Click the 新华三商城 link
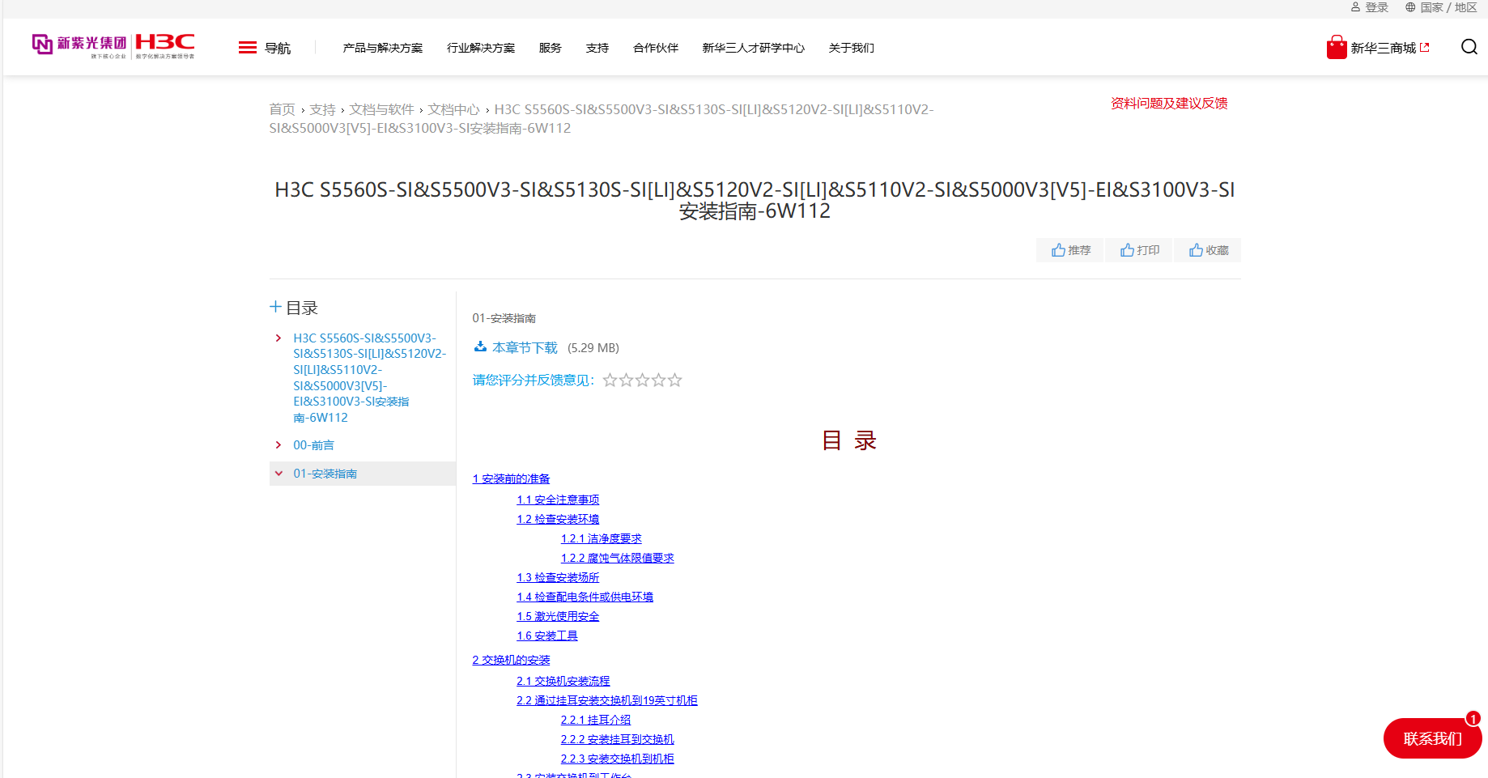This screenshot has width=1488, height=778. 1384,48
